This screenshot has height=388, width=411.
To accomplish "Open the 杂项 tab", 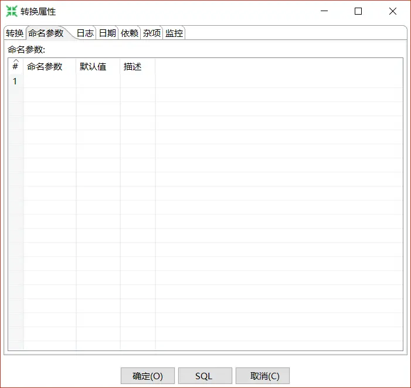I will pos(152,33).
